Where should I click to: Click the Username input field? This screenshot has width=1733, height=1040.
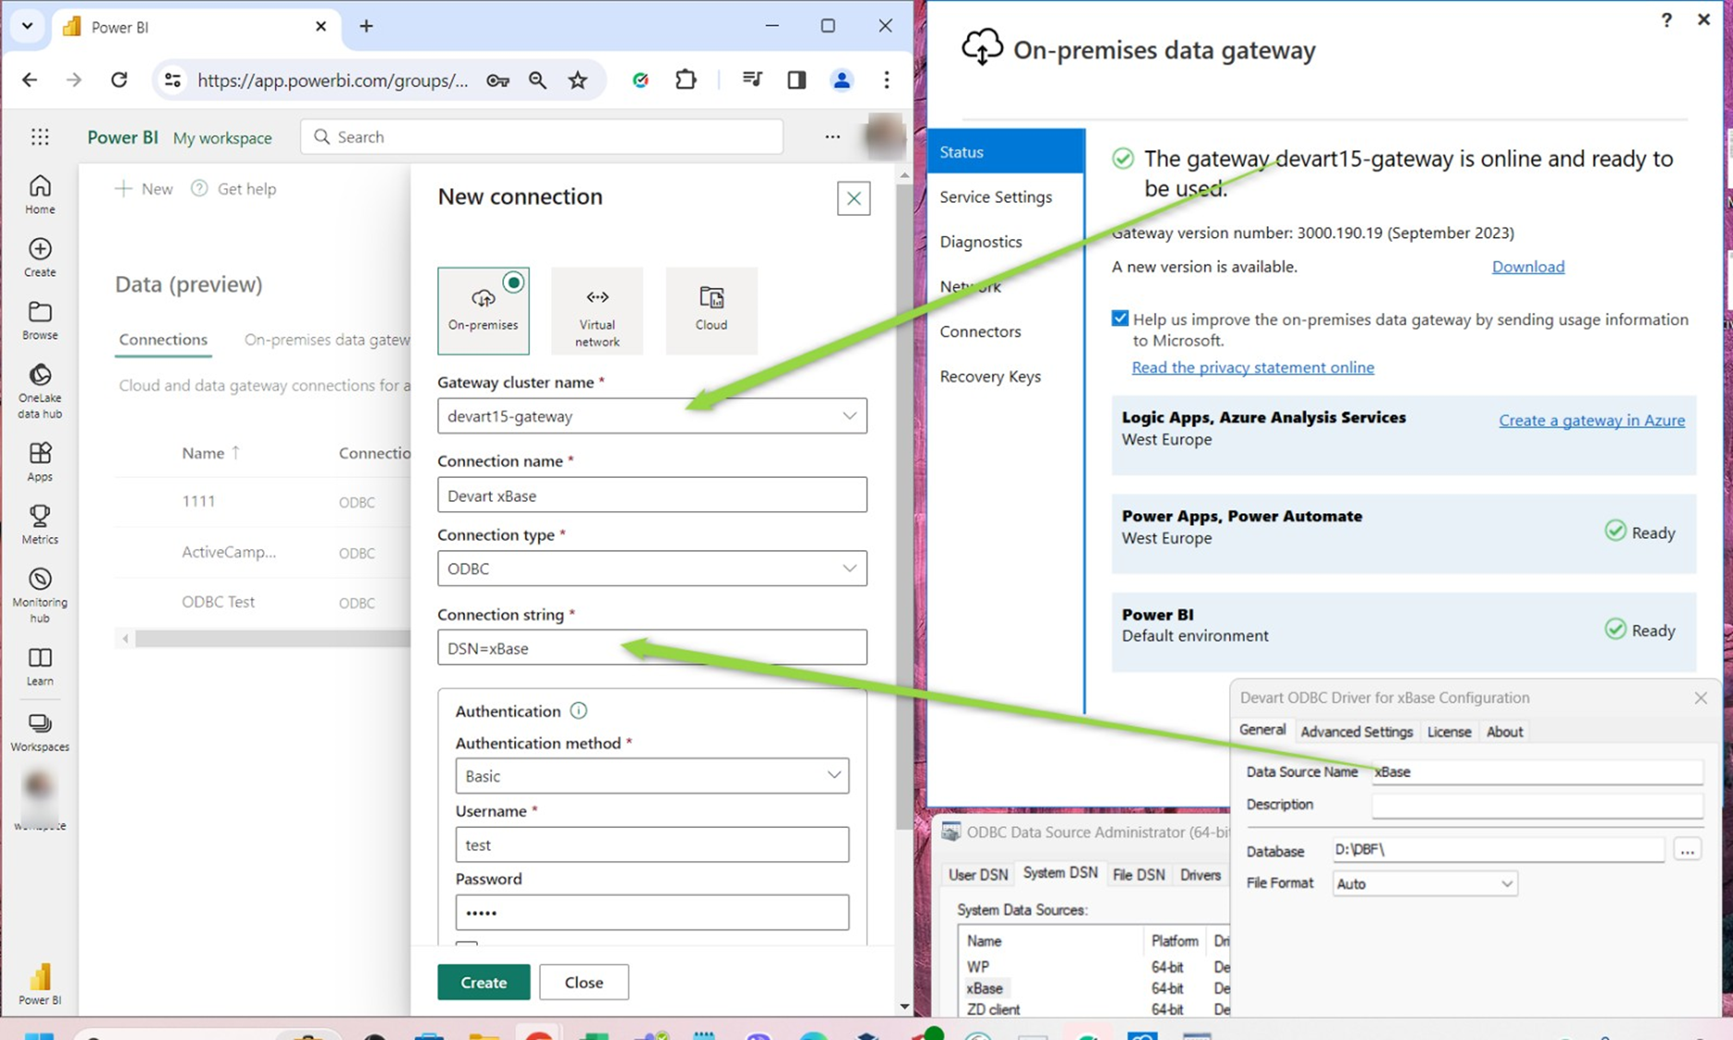click(x=651, y=844)
